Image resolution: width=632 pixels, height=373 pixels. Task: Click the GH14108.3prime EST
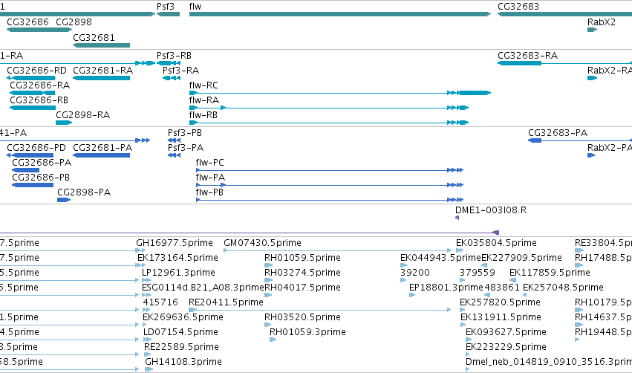(x=149, y=369)
